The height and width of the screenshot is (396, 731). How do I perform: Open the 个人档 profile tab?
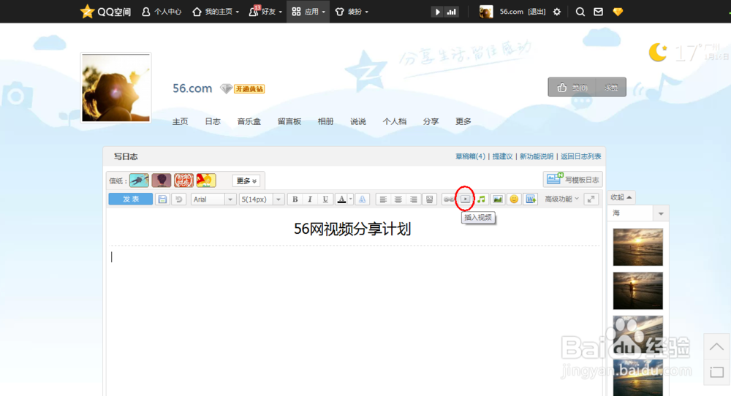(395, 121)
